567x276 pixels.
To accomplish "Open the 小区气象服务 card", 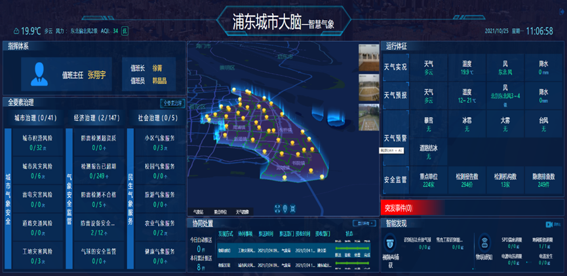I will (160, 142).
